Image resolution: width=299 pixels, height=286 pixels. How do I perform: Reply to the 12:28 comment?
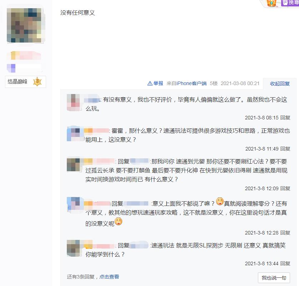(285, 233)
